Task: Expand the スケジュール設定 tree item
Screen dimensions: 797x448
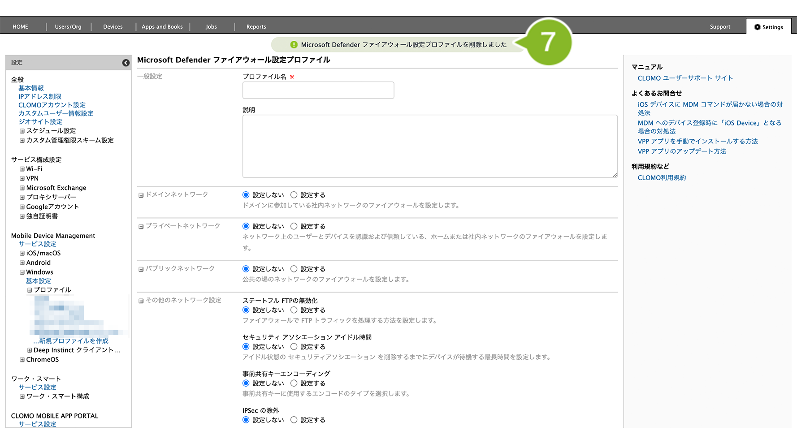Action: pyautogui.click(x=22, y=131)
